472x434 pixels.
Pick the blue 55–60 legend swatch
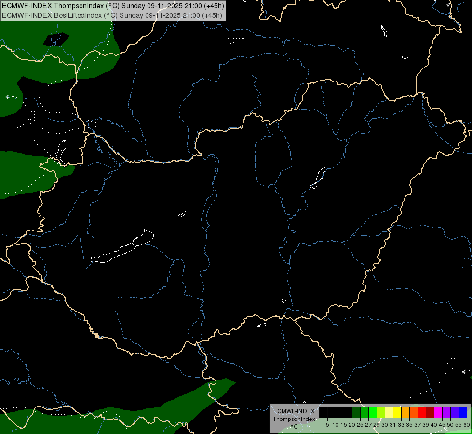[463, 412]
